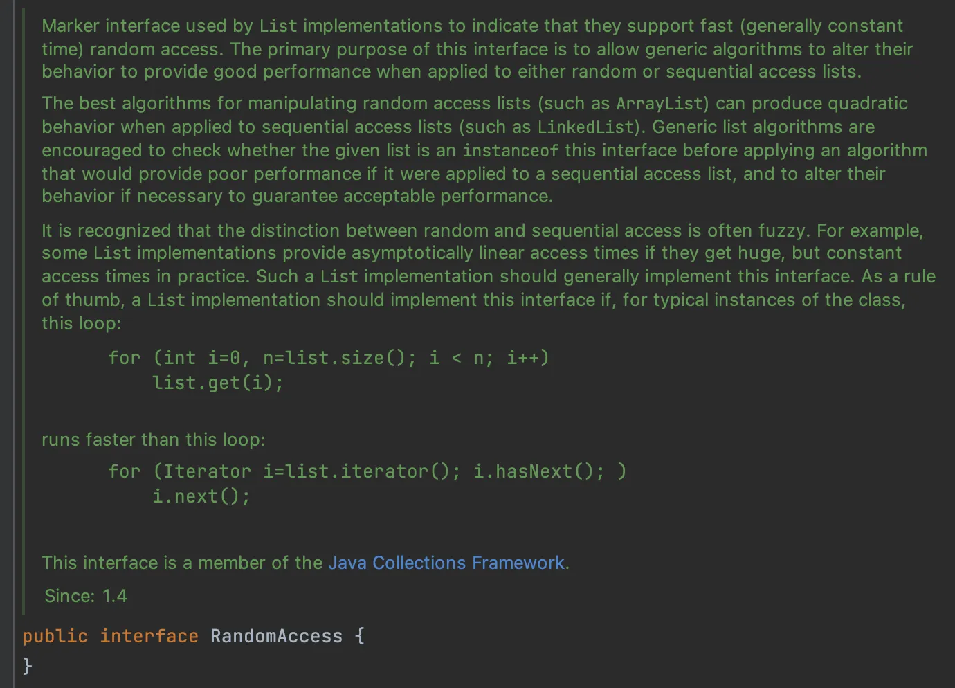The width and height of the screenshot is (955, 688).
Task: Click the list.get(i); code line
Action: coord(218,383)
